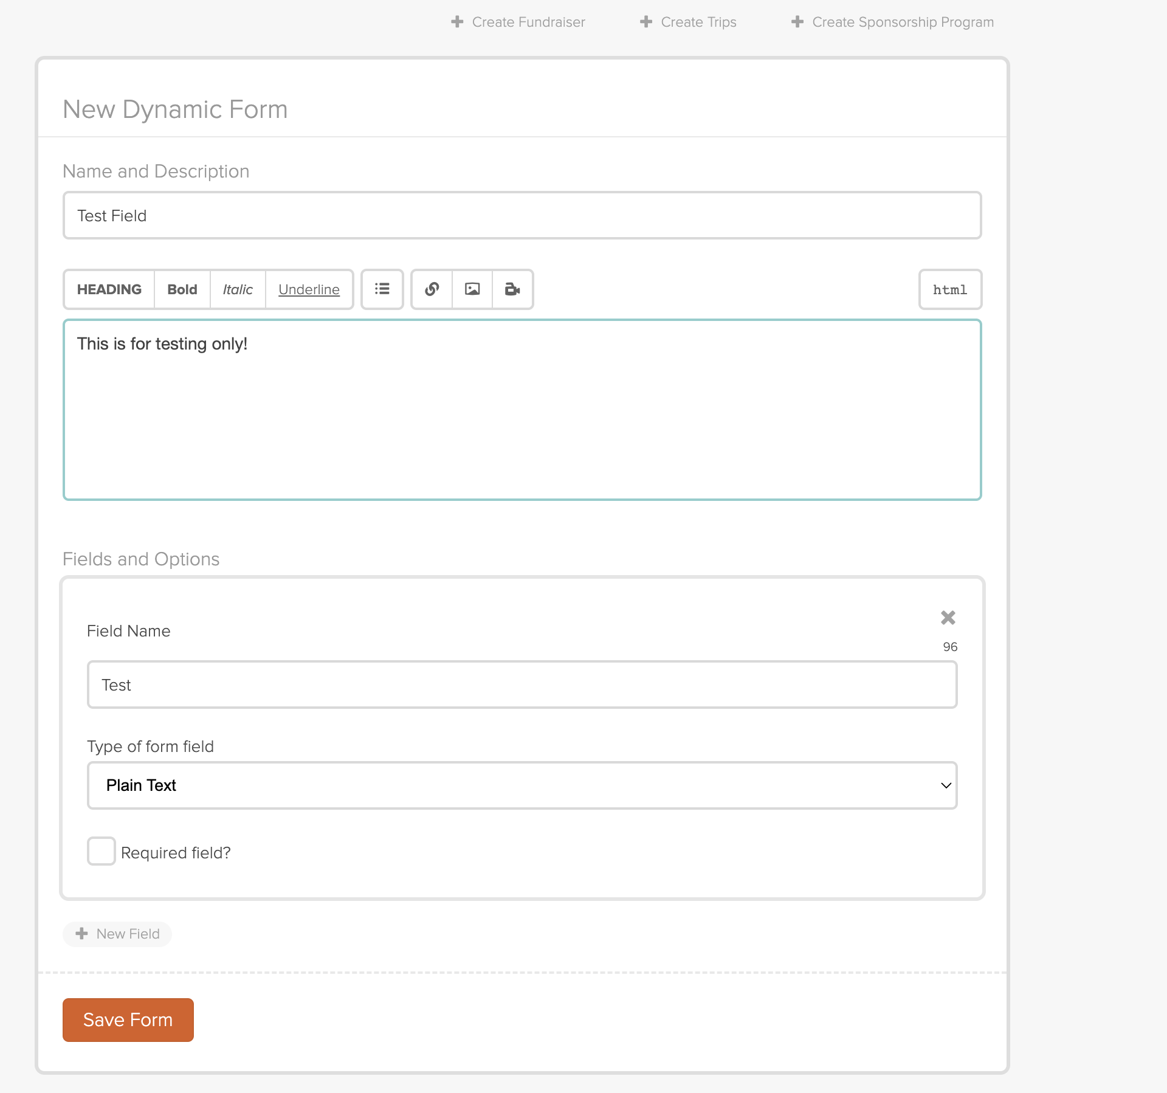Toggle the Required field checkbox
Screen dimensions: 1167x1093
pyautogui.click(x=102, y=851)
